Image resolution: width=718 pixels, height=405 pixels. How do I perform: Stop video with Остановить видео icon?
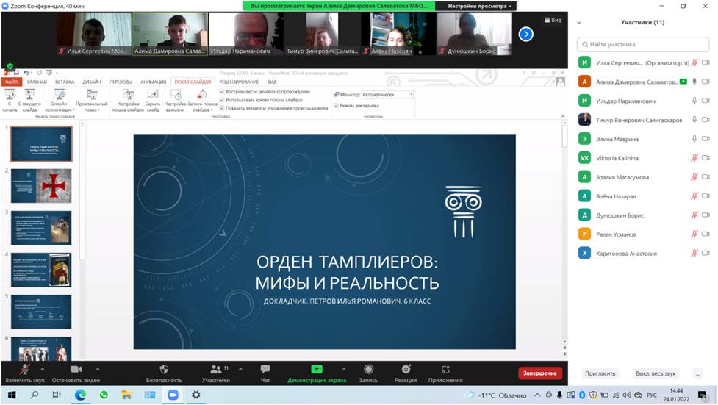76,369
